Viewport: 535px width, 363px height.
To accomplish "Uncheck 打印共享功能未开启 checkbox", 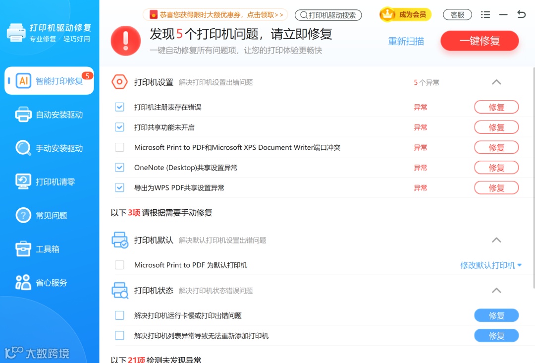I will 119,127.
